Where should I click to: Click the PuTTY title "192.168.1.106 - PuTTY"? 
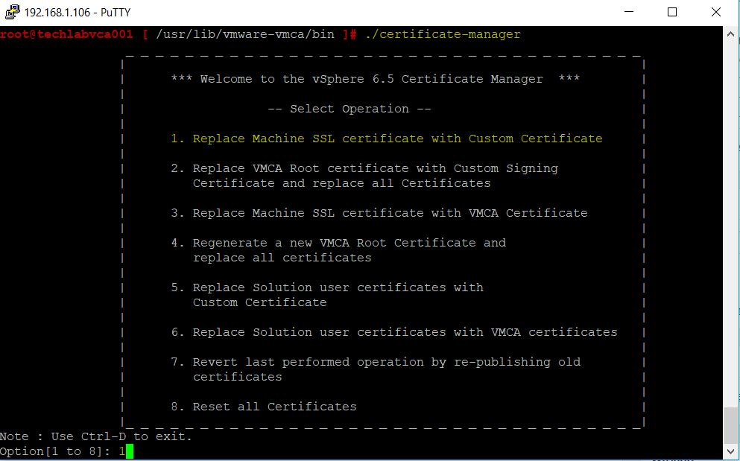coord(77,12)
